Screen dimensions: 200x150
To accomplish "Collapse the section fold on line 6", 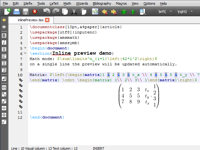I will pos(25,53).
